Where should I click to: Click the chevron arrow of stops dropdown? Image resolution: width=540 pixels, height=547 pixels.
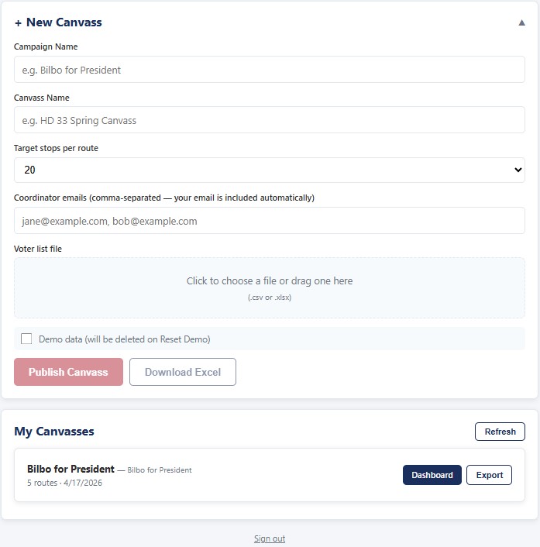pyautogui.click(x=518, y=170)
